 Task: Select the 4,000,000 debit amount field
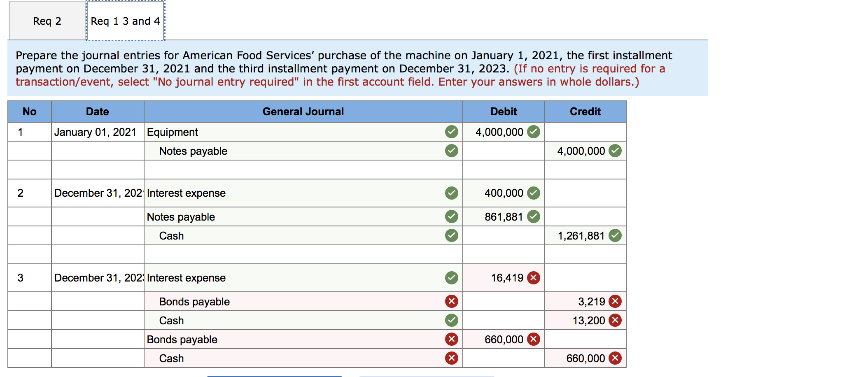(504, 132)
